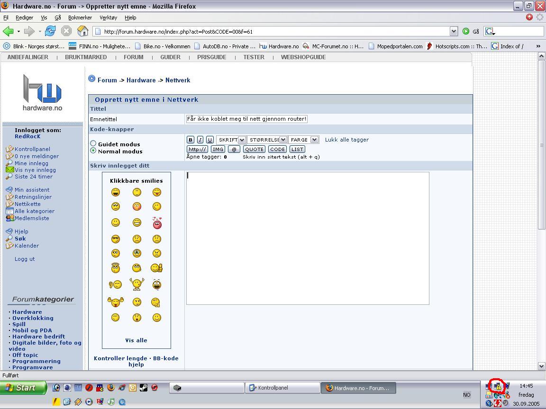Insert the thumbs-up smiley
546x409 pixels.
coord(157,268)
